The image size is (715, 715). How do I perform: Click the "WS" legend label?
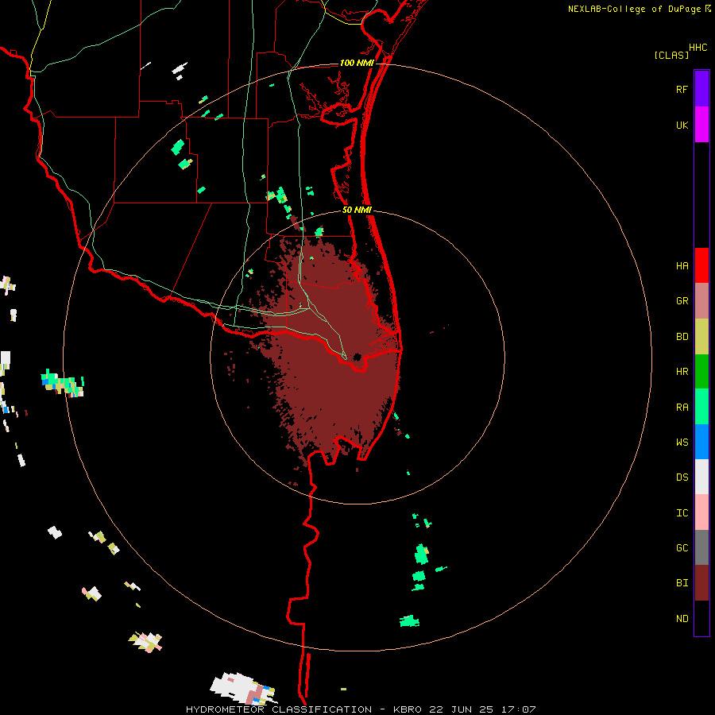682,443
